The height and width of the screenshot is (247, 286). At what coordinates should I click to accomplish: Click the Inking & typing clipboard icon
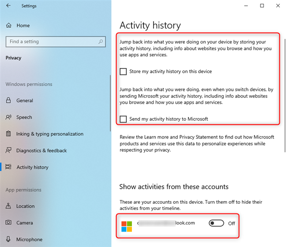(x=8, y=134)
